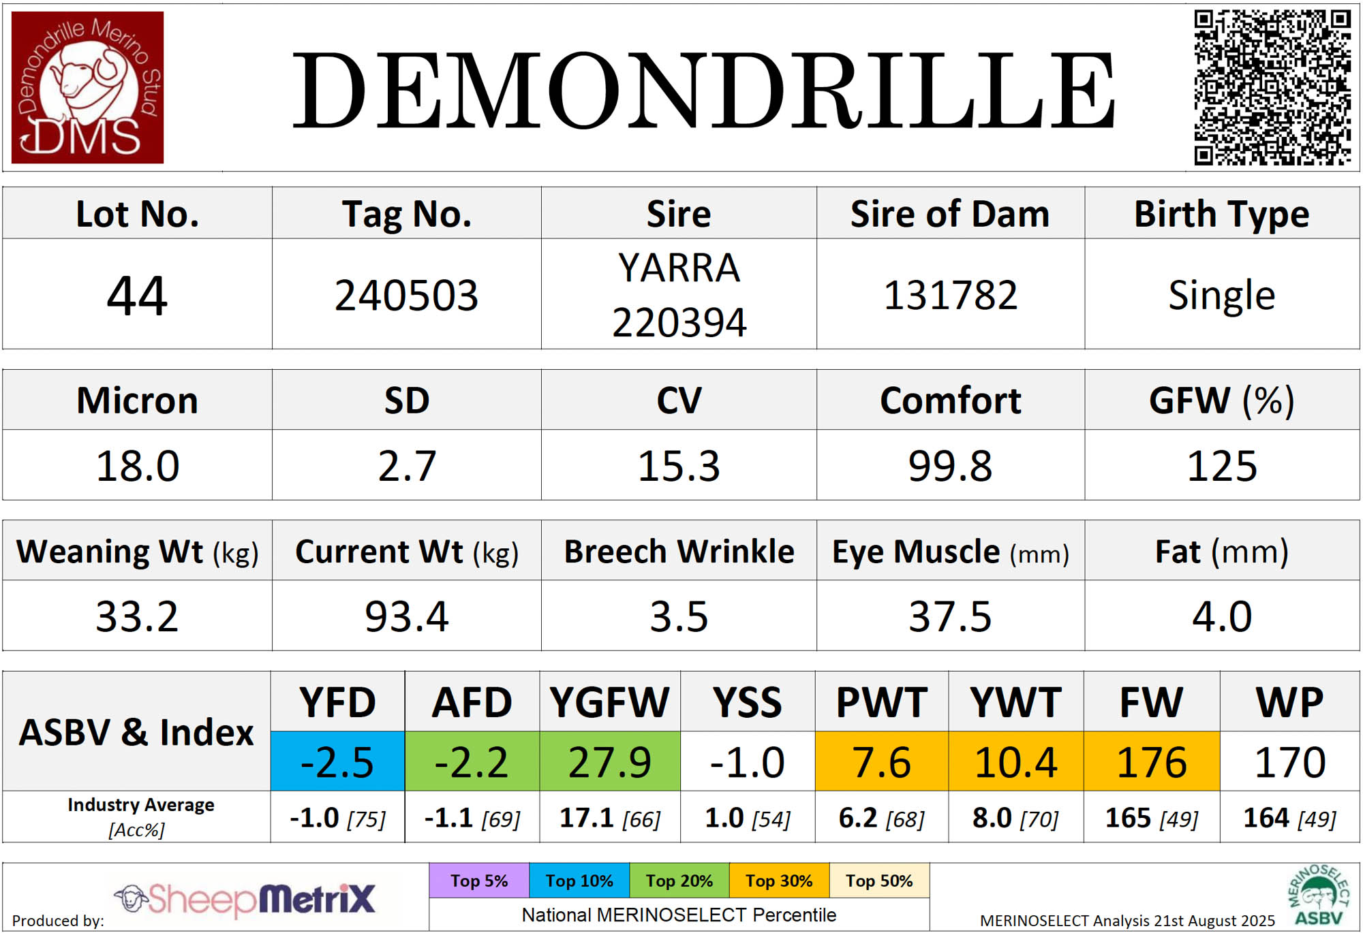Click the YFD value -2.5 blue cell

pos(337,761)
